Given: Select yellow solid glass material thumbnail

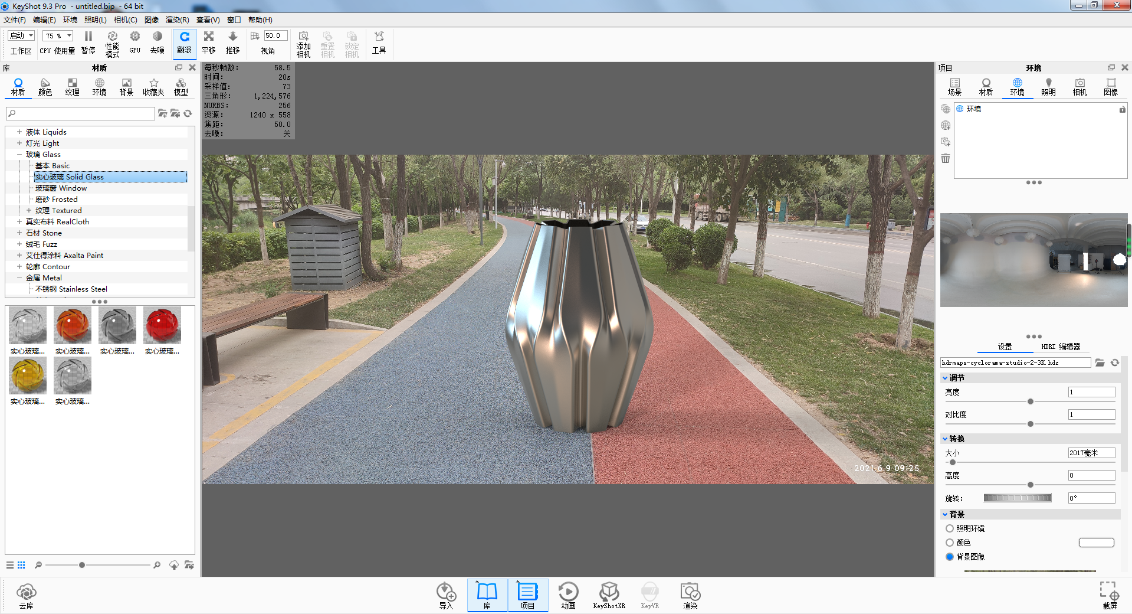Looking at the screenshot, I should click(x=28, y=375).
